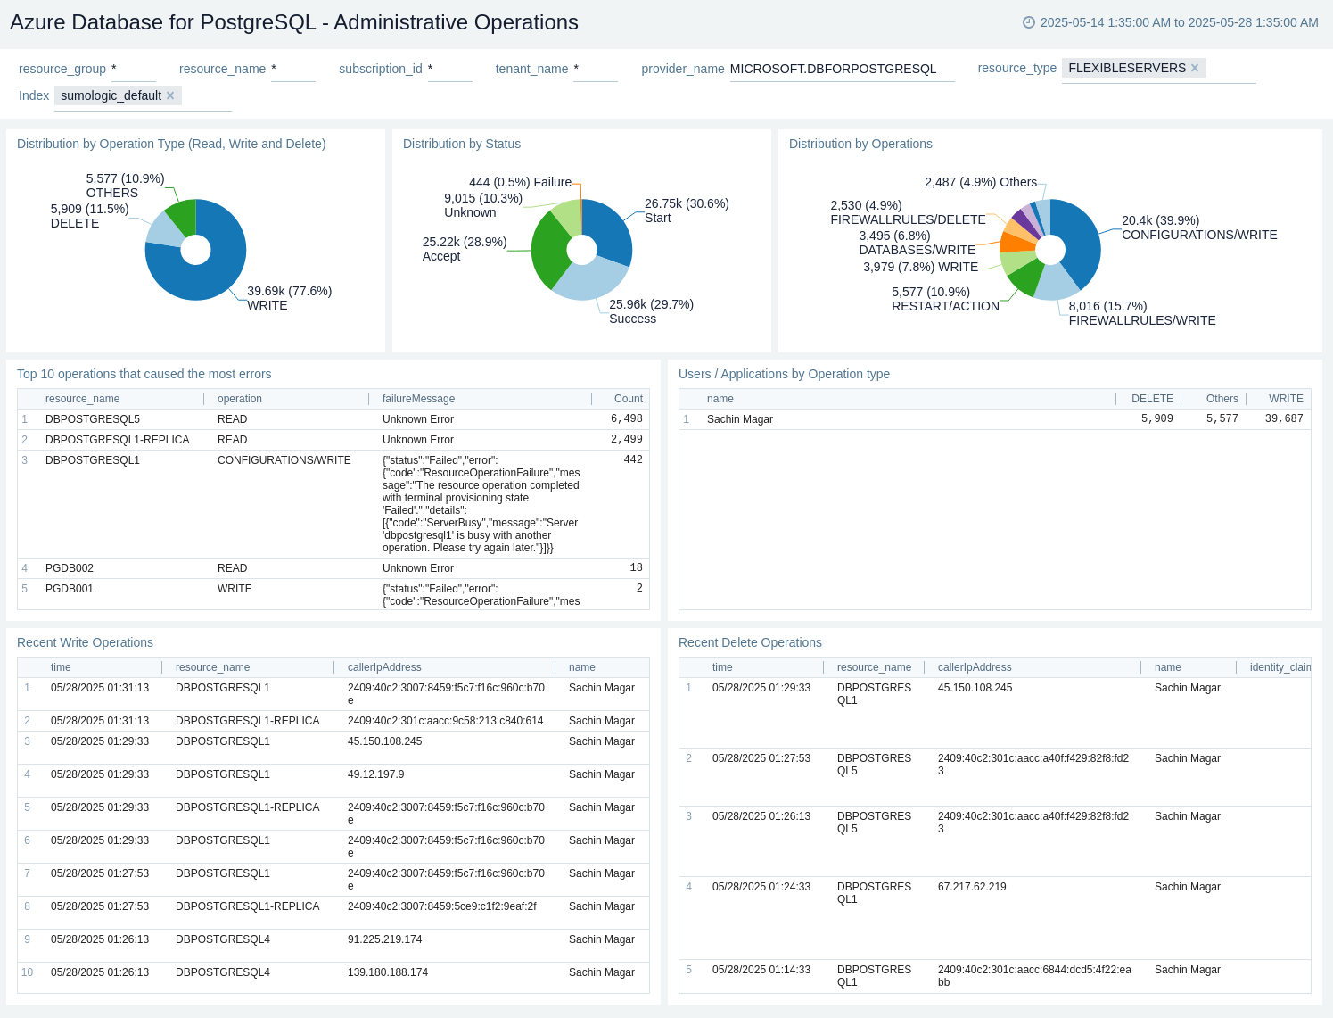The height and width of the screenshot is (1018, 1333).
Task: Click the 5,909 (11.5%) DELETE pie label
Action: point(90,216)
